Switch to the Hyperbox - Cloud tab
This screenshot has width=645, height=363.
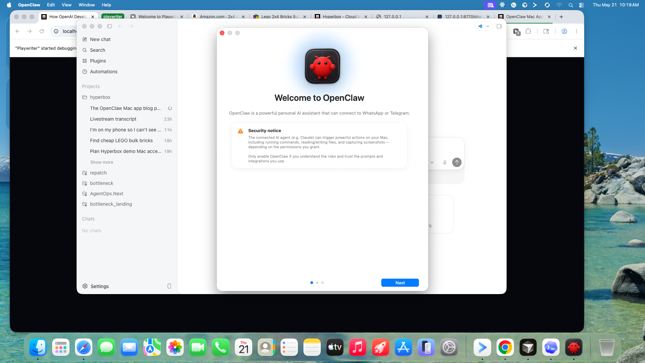pyautogui.click(x=341, y=17)
